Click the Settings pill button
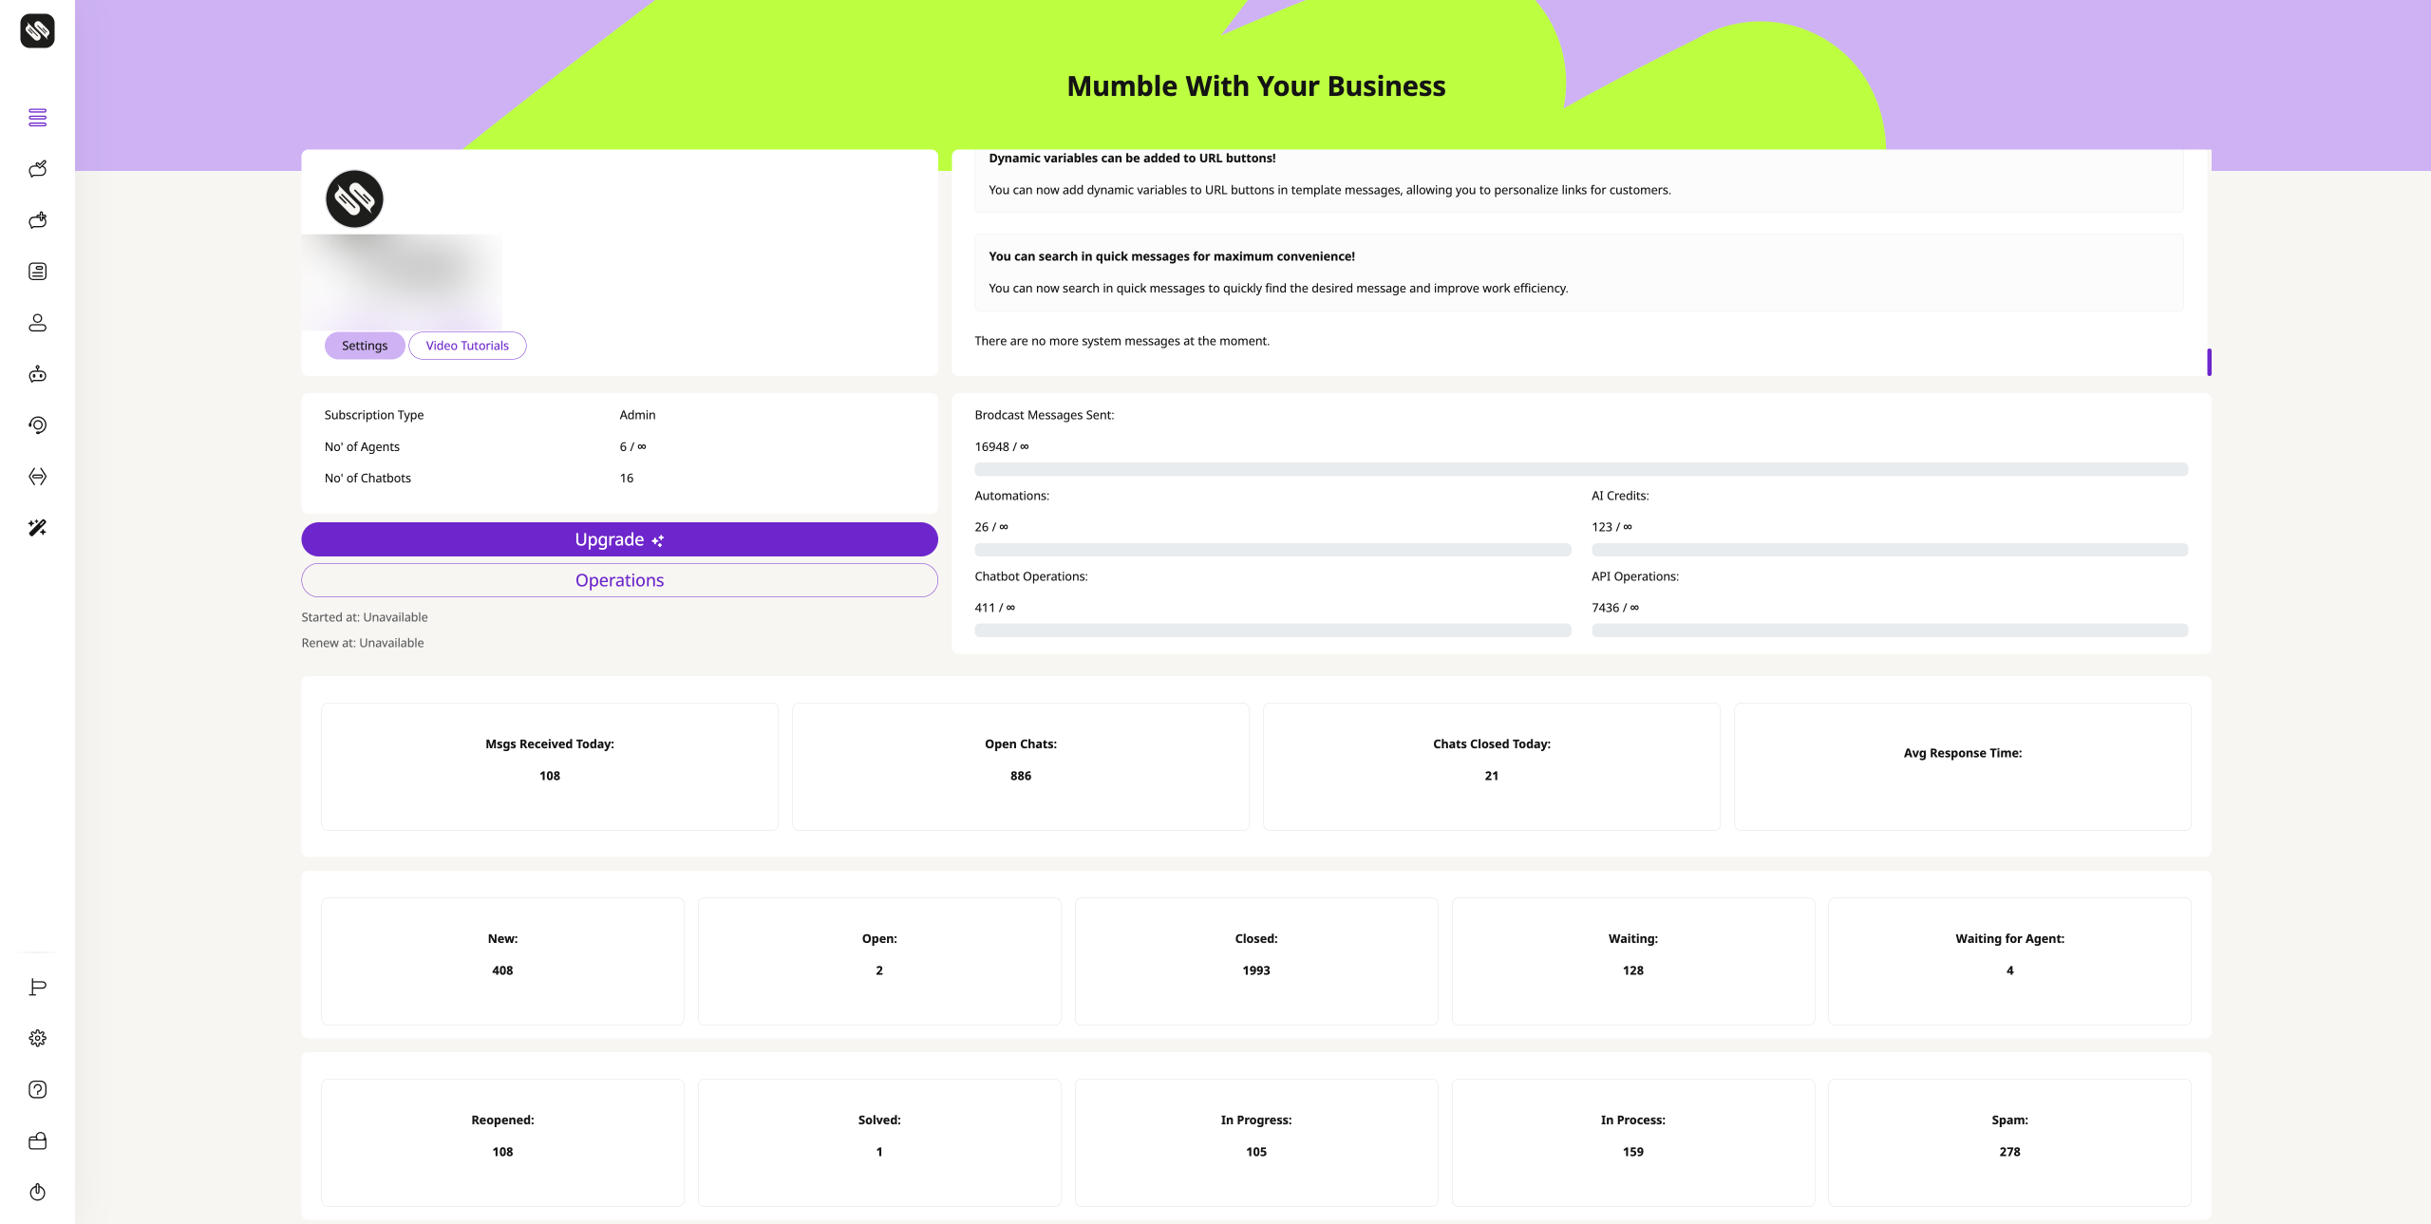 (365, 346)
